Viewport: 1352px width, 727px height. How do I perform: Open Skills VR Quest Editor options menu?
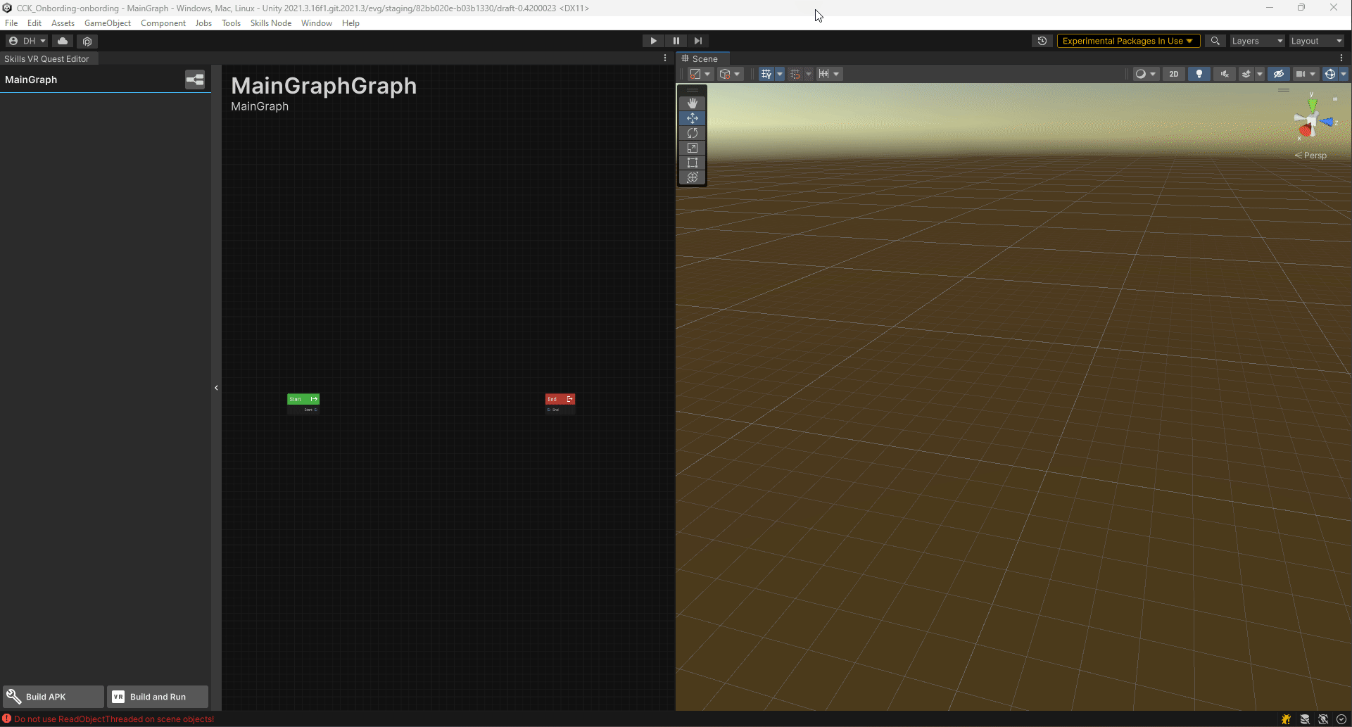(x=665, y=58)
